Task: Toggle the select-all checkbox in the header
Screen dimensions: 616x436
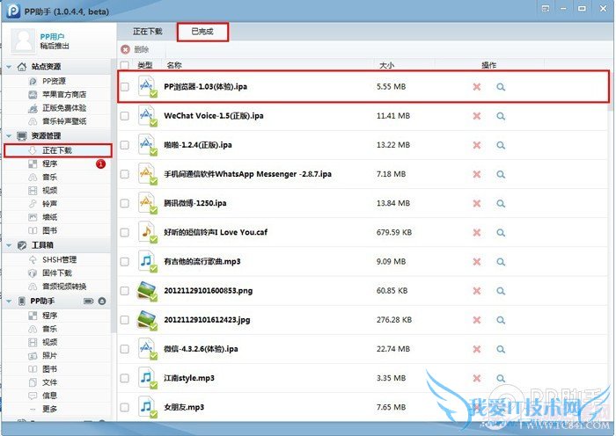Action: 125,65
